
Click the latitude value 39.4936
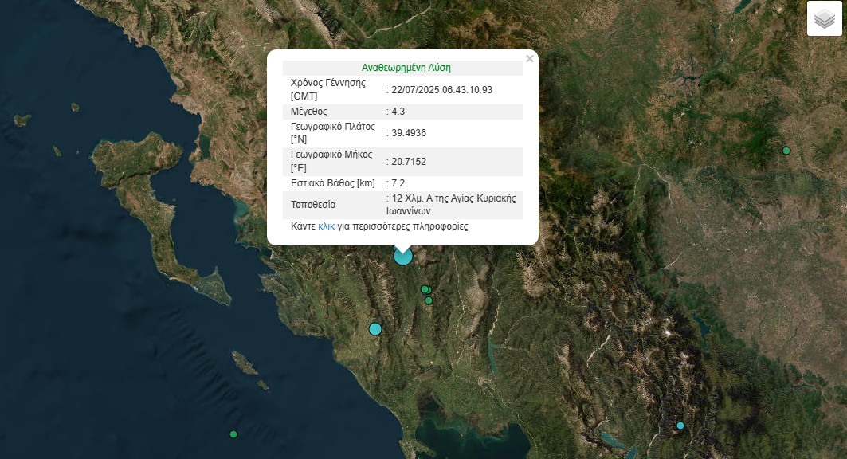(x=410, y=133)
